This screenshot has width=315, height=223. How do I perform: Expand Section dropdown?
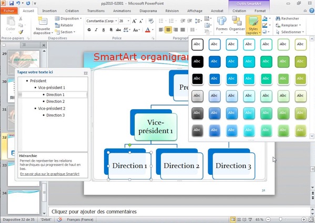click(65, 32)
